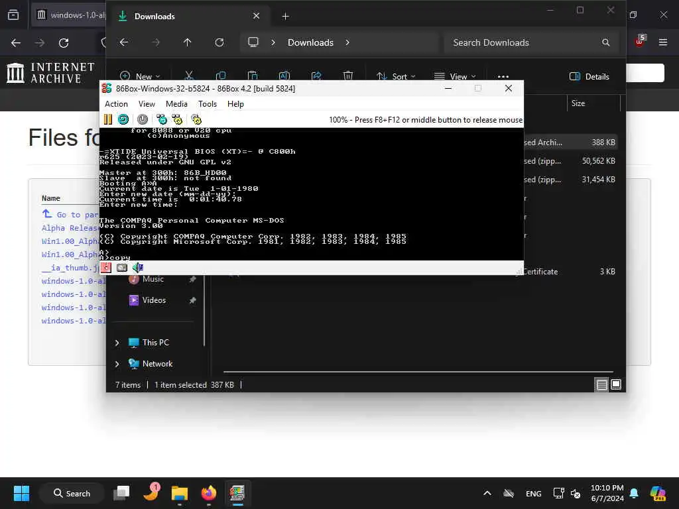Screen dimensions: 679x509
Task: Switch Explorer to large thumbnails view
Action: [616, 384]
